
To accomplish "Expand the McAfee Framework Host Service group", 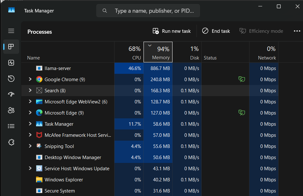I will (30, 135).
